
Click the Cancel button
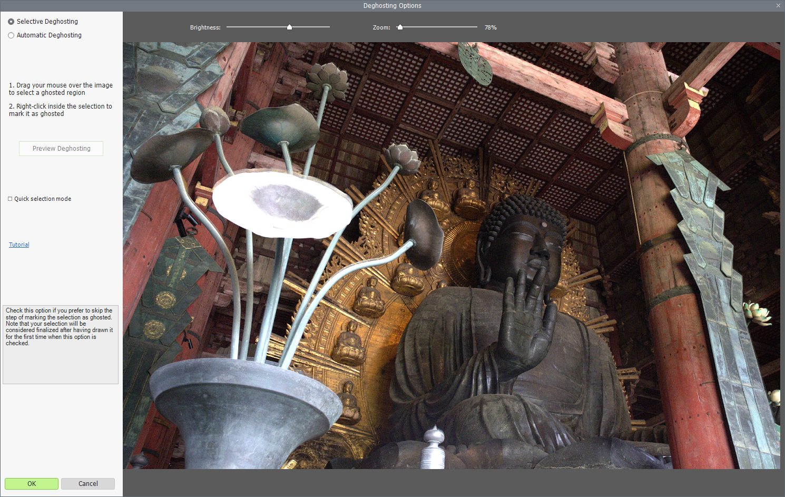tap(88, 484)
